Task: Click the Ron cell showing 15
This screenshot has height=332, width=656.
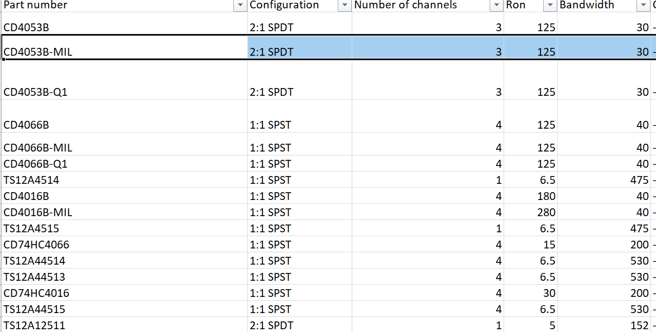Action: click(x=531, y=245)
